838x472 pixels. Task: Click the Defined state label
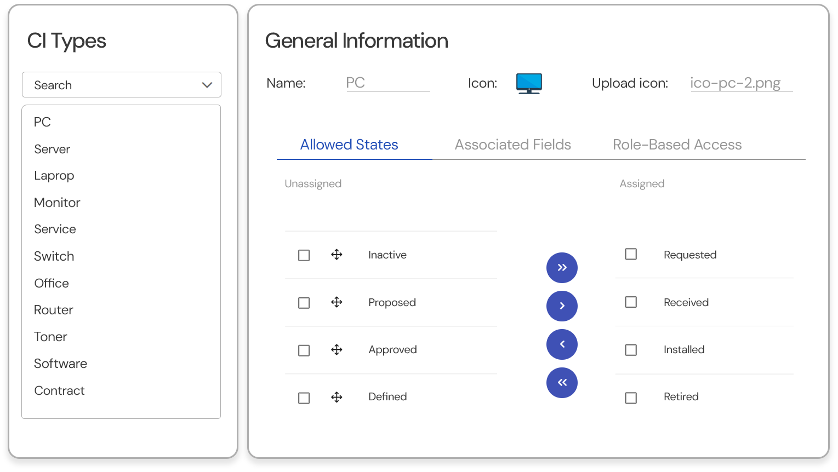[x=387, y=396]
